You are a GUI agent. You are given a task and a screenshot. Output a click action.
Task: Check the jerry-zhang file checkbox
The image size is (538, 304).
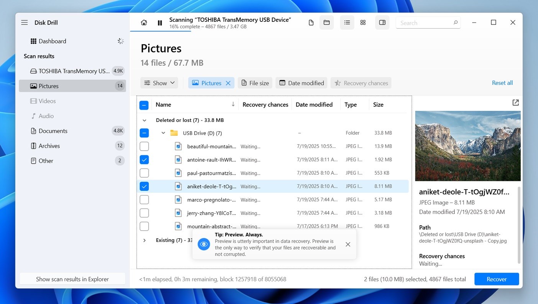point(144,213)
